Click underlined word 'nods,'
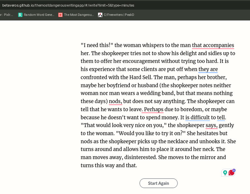The height and width of the screenshot is (194, 250). pyautogui.click(x=116, y=101)
